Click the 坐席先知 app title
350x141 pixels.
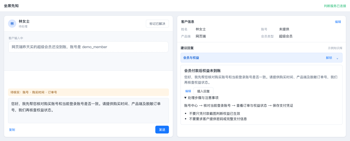tap(11, 6)
